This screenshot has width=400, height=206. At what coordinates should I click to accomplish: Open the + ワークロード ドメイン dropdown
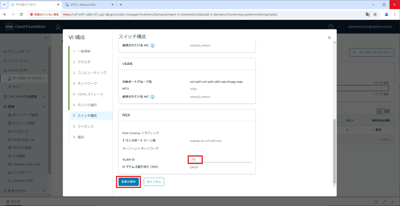[372, 52]
